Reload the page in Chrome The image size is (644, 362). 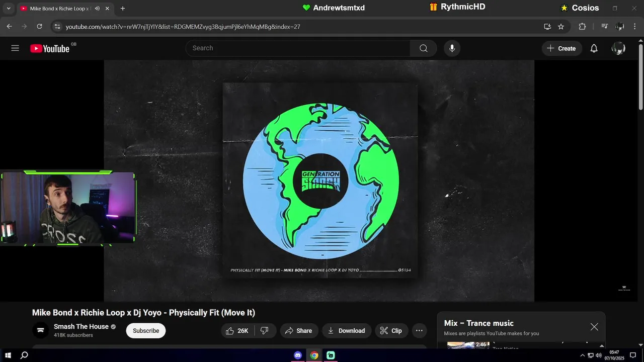point(39,27)
